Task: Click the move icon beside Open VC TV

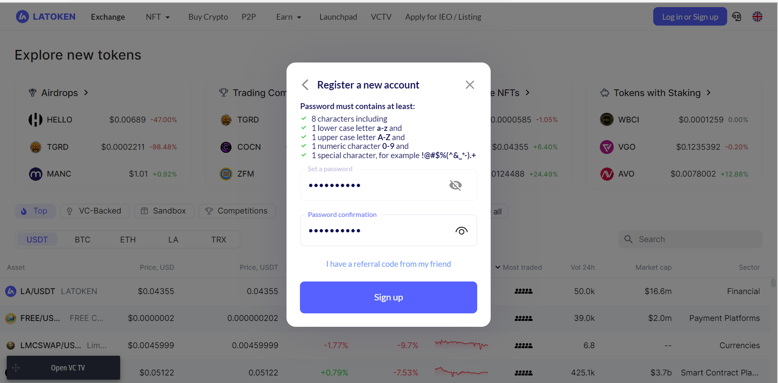Action: pos(16,368)
